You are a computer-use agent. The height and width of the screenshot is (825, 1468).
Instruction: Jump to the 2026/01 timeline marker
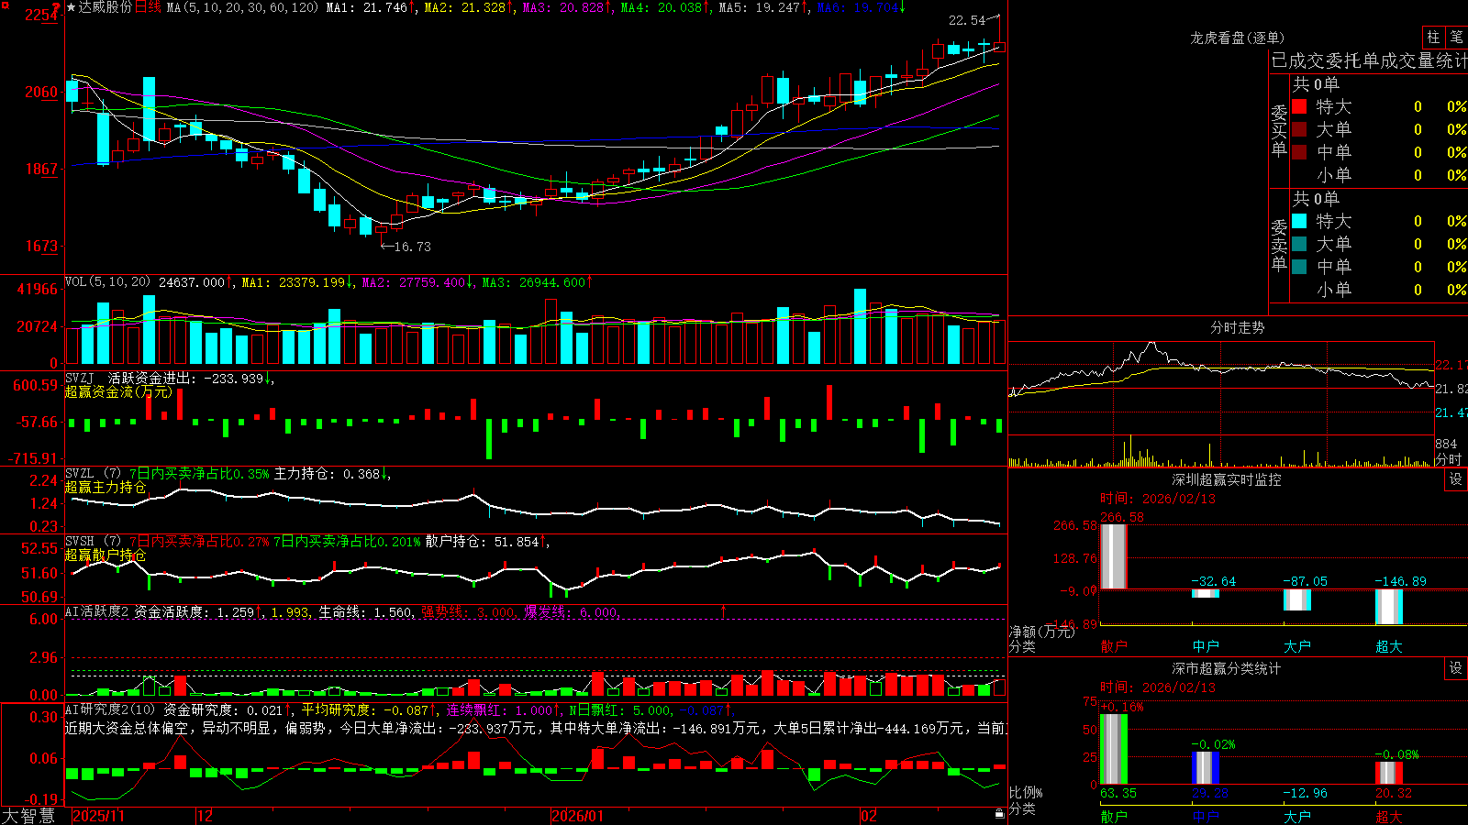click(578, 816)
